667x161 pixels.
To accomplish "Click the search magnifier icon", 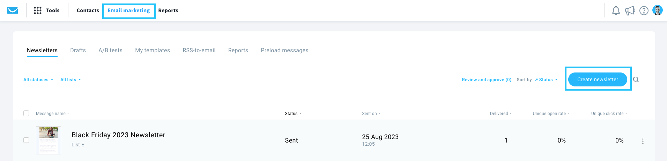I will [636, 79].
